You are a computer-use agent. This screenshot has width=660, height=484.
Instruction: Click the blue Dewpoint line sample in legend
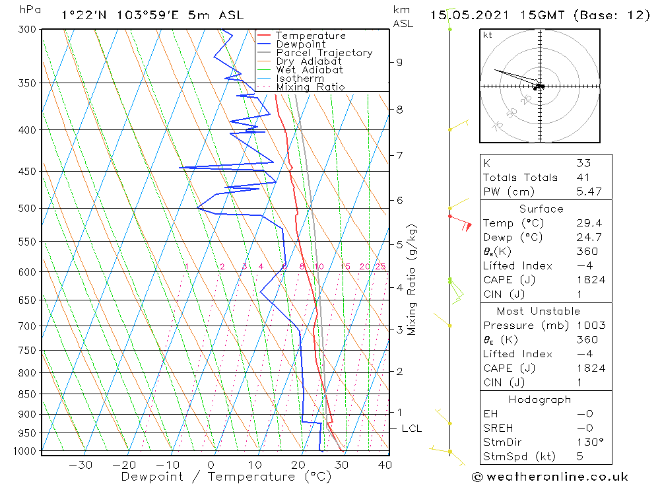coord(264,44)
